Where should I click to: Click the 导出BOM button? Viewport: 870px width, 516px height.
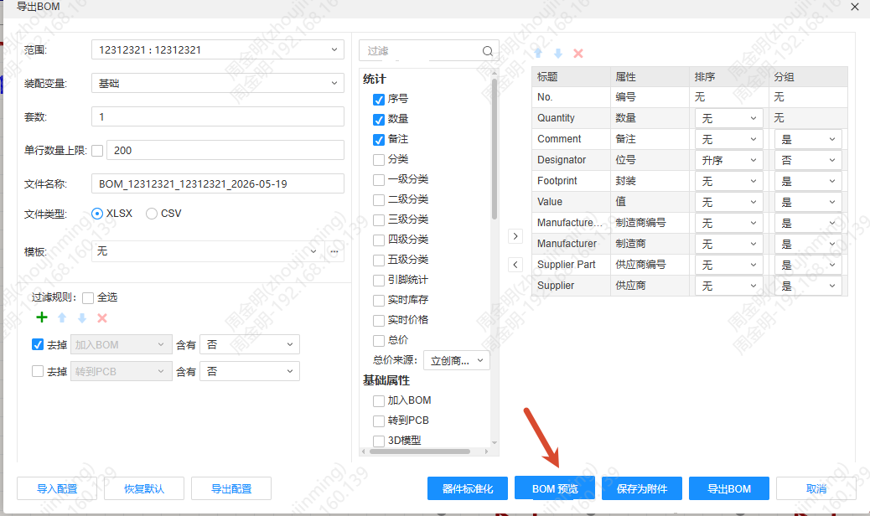coord(729,488)
